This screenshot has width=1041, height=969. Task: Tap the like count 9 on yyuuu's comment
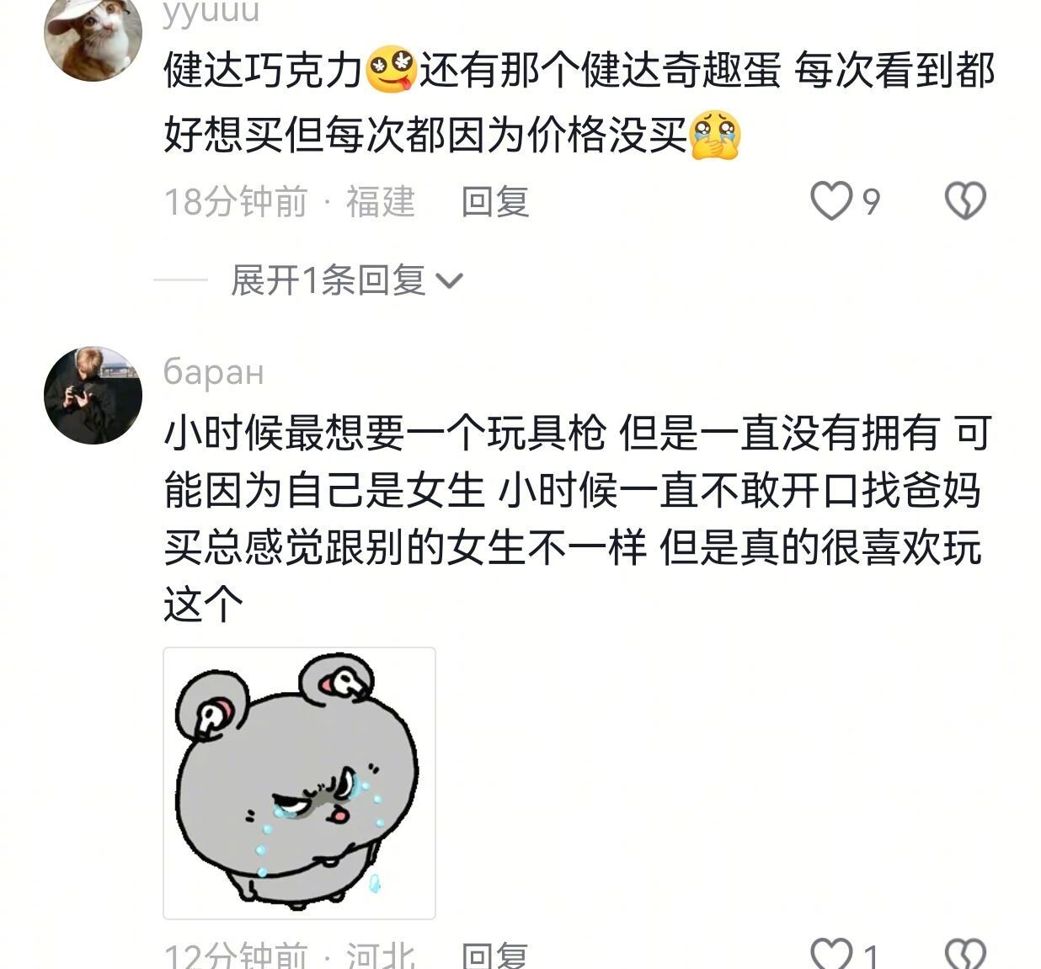click(x=872, y=202)
